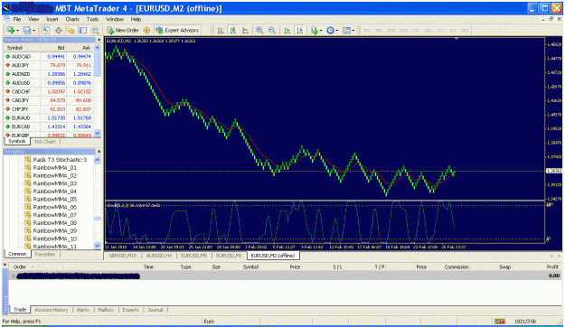Screen dimensions: 565x327
Task: Select RainbowMMA_01 in Navigator
Action: [55, 167]
